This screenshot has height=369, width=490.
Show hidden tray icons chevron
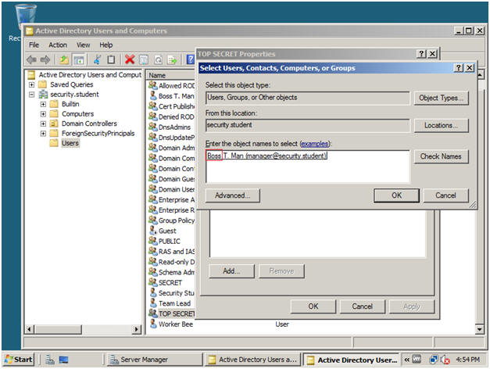tap(406, 360)
